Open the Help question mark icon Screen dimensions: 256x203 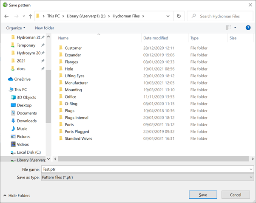pyautogui.click(x=248, y=28)
